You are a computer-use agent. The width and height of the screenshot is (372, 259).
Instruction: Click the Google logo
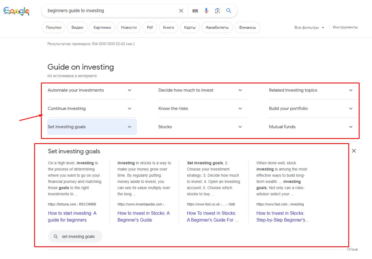pos(16,11)
